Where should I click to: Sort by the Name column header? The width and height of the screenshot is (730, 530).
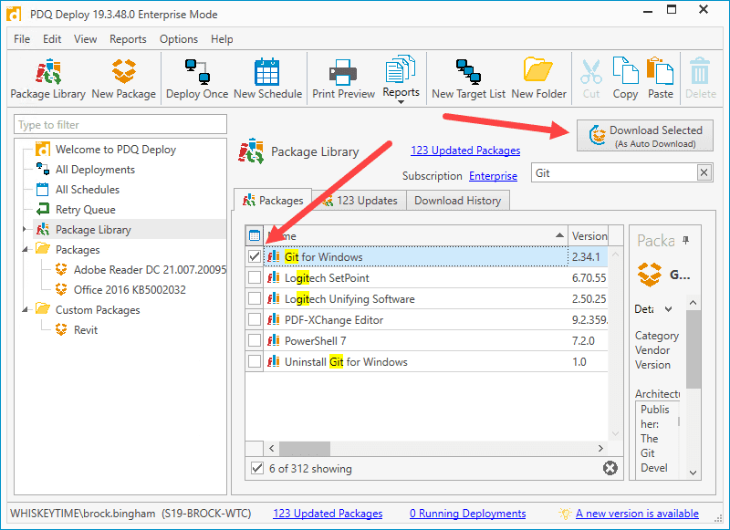pyautogui.click(x=416, y=235)
